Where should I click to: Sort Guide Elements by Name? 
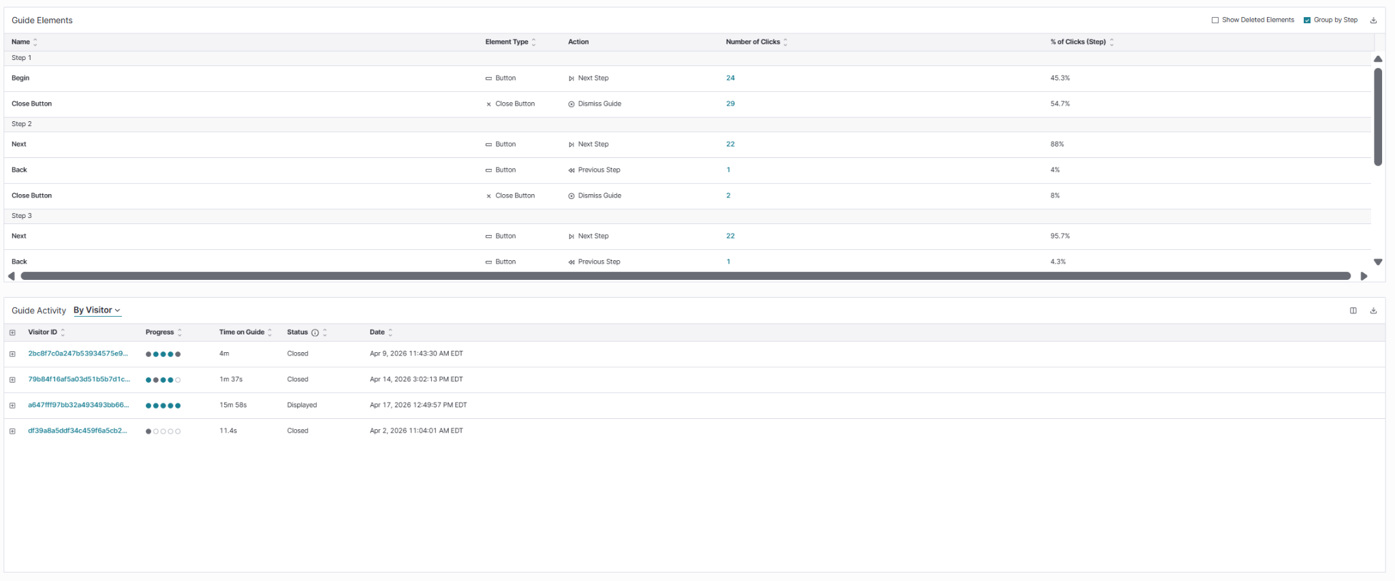(x=35, y=42)
